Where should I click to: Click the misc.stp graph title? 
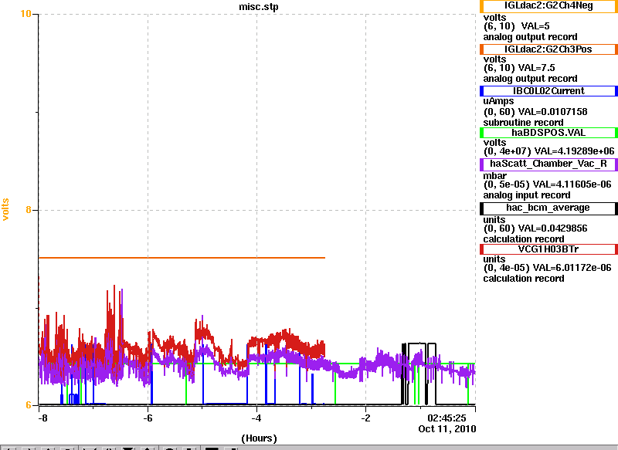(259, 7)
